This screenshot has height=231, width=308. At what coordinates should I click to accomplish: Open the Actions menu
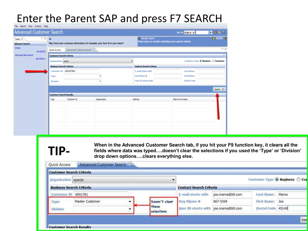pyautogui.click(x=38, y=26)
